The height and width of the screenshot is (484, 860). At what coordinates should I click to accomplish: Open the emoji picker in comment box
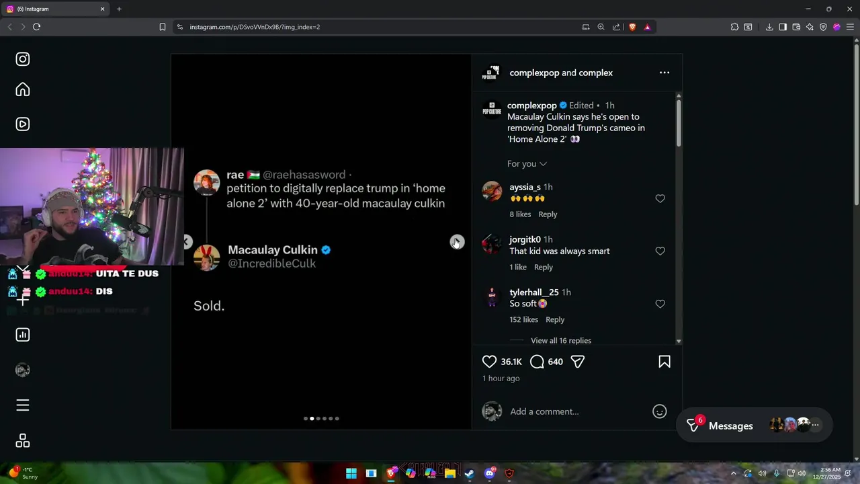coord(660,411)
